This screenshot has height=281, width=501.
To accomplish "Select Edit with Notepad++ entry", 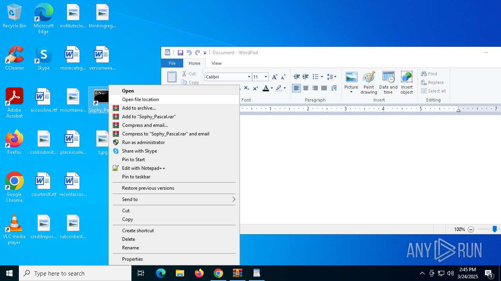I will pyautogui.click(x=174, y=168).
